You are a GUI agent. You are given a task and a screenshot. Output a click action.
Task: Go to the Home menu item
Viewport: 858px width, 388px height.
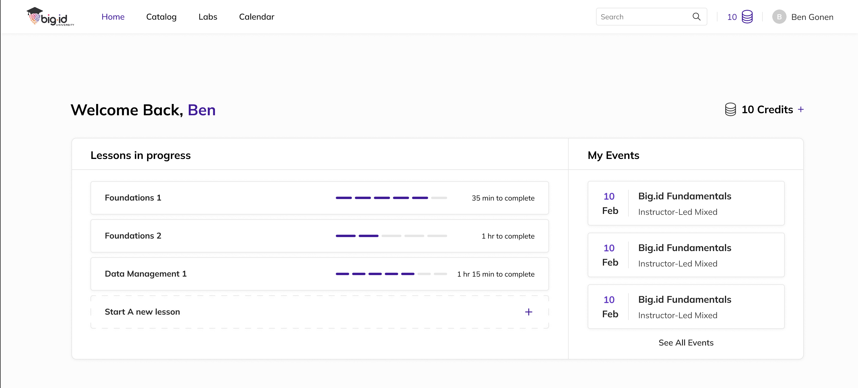pos(113,17)
